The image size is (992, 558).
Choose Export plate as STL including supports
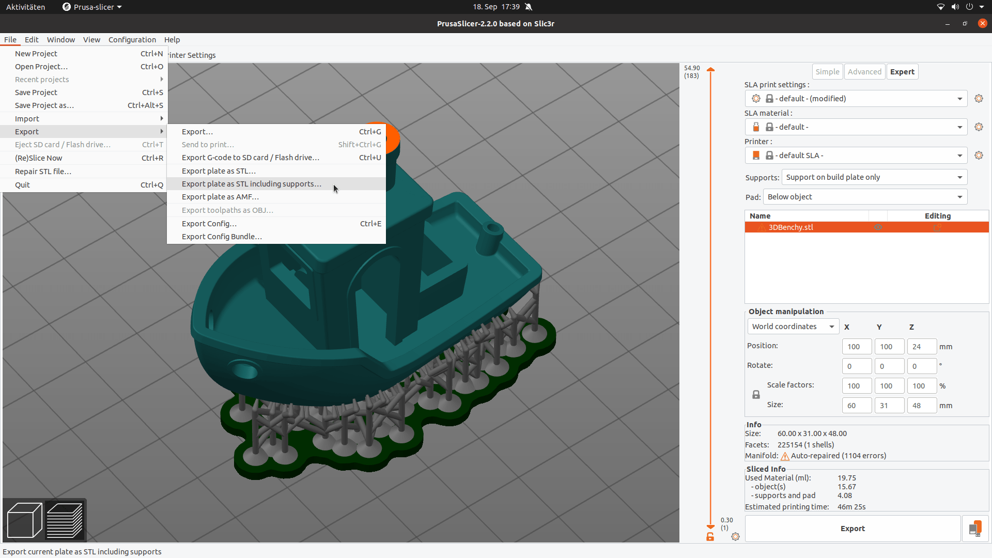pos(251,184)
